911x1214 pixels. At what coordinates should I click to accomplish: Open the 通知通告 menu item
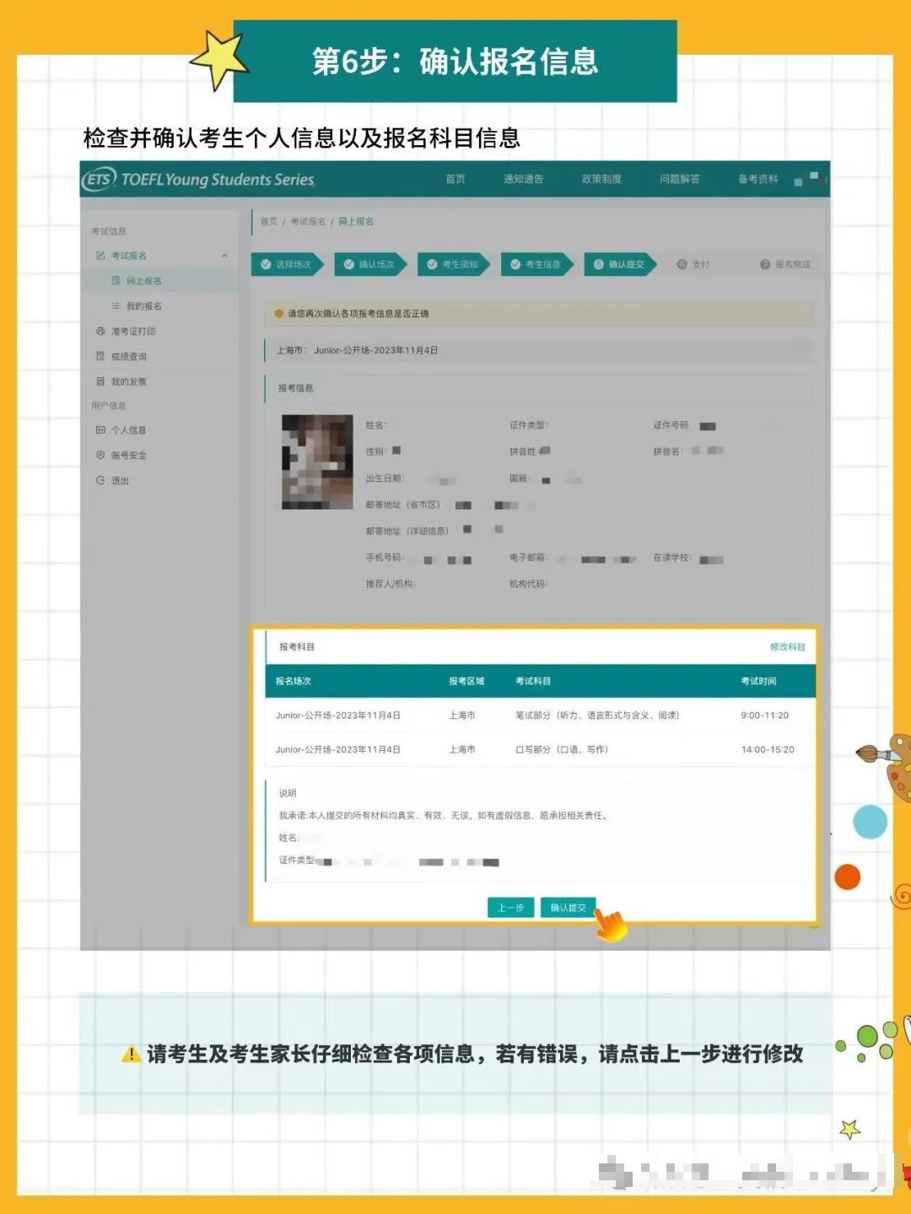(x=523, y=181)
